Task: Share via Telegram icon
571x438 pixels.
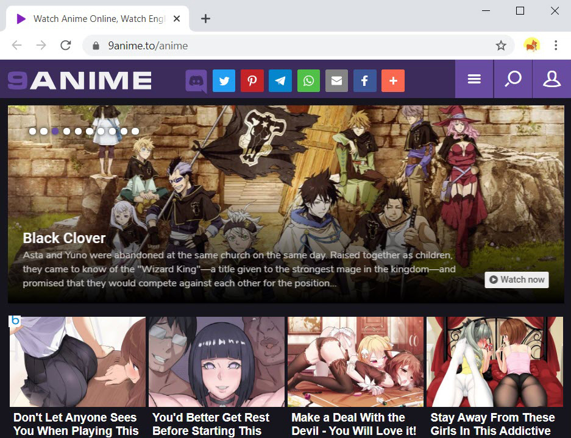Action: pyautogui.click(x=280, y=81)
